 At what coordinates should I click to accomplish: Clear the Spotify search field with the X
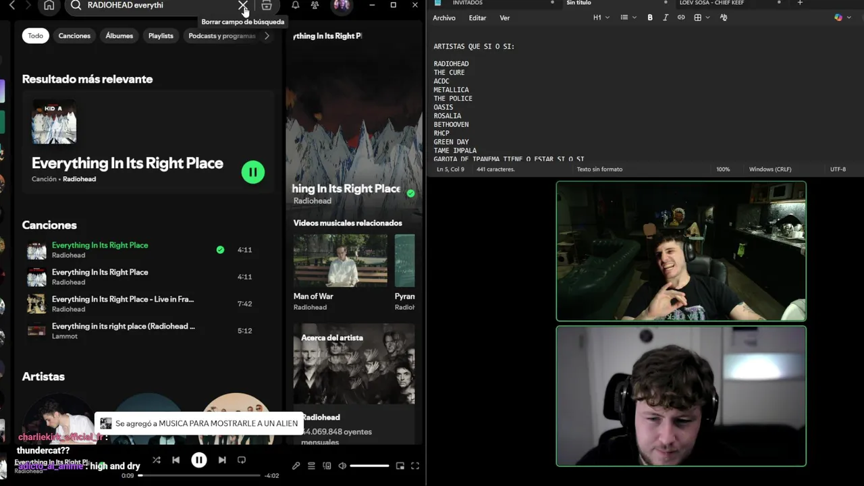click(242, 5)
